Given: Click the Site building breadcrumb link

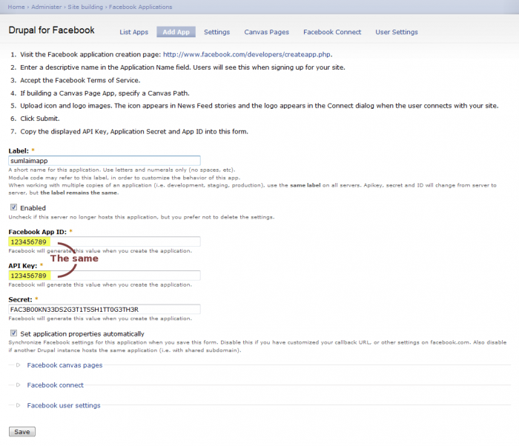Looking at the screenshot, I should [x=85, y=7].
